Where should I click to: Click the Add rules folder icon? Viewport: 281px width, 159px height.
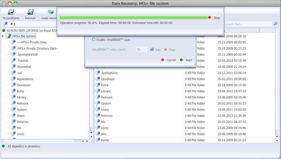point(152,50)
